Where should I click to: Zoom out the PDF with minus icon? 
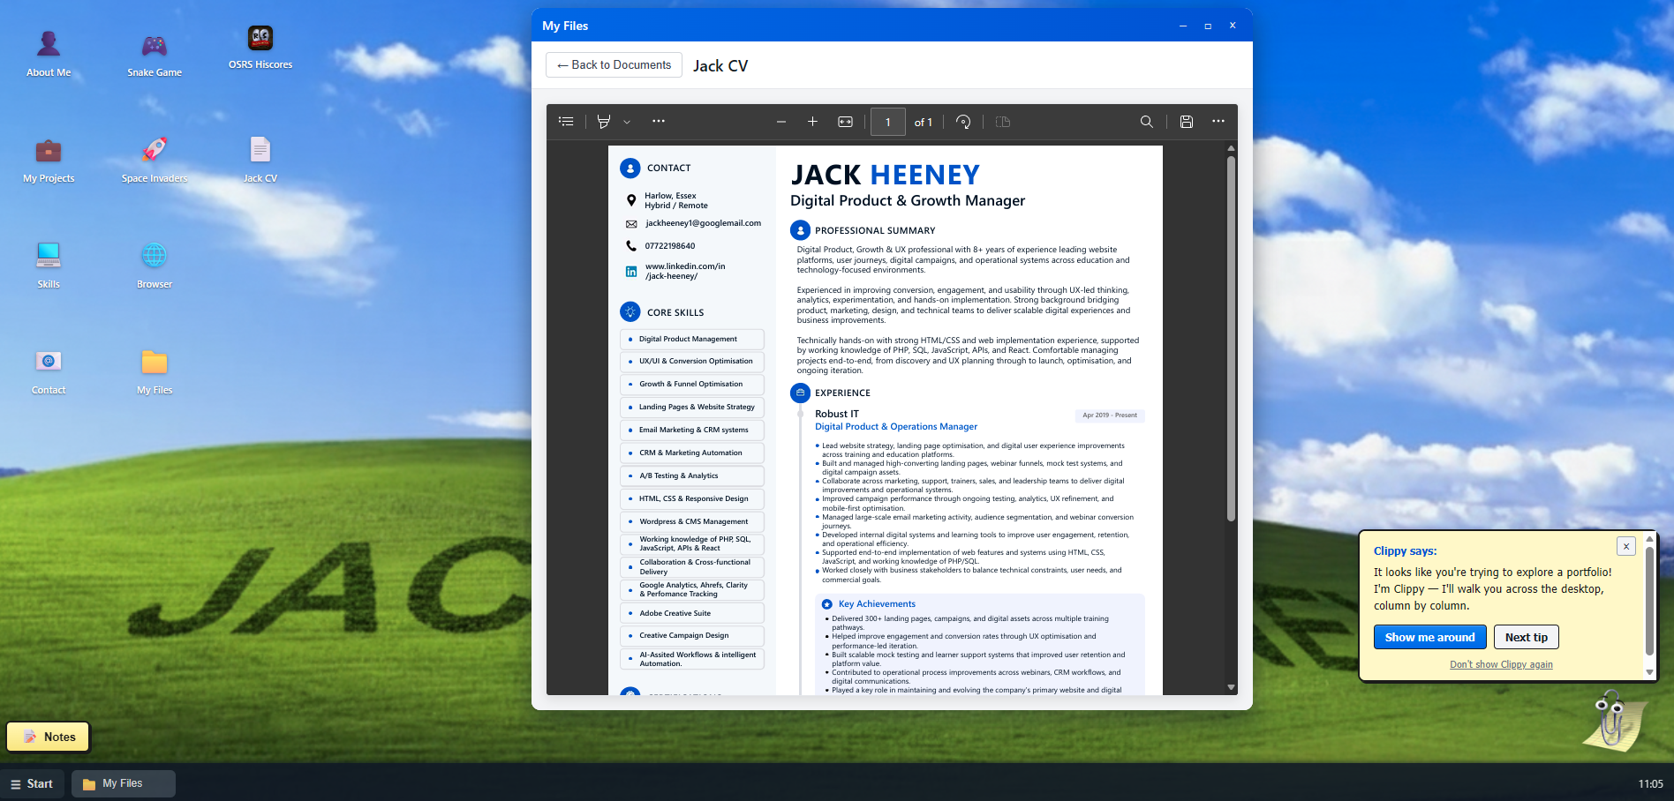click(x=781, y=122)
